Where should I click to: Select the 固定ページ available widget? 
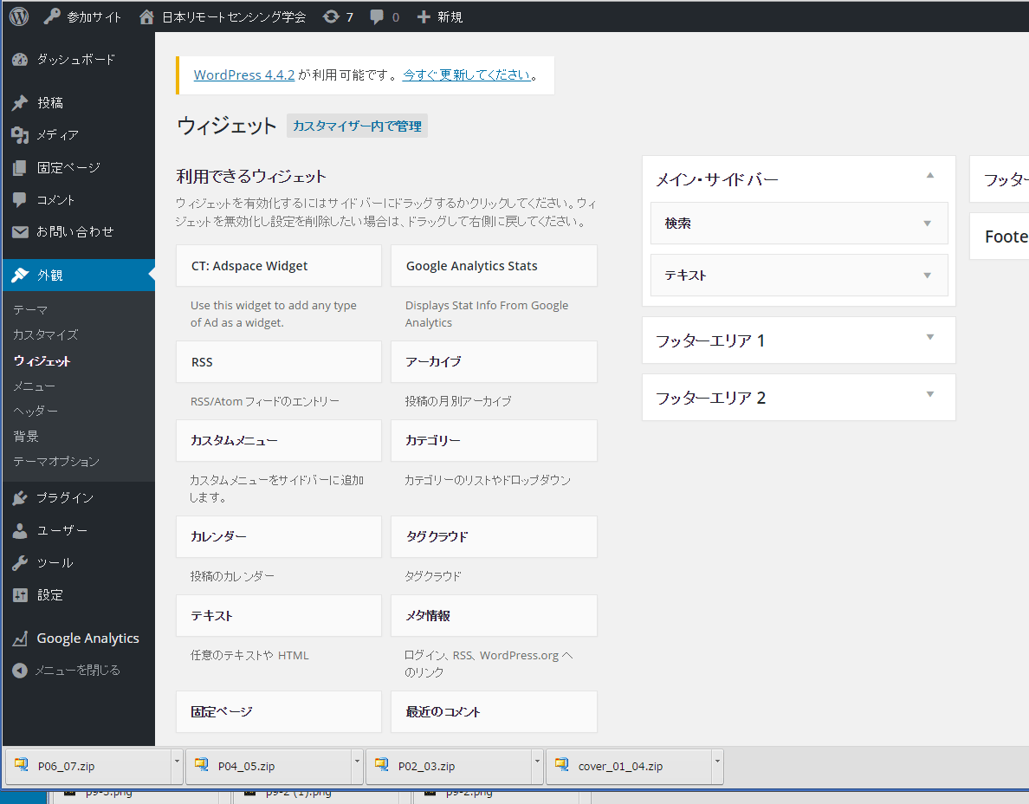(x=279, y=711)
